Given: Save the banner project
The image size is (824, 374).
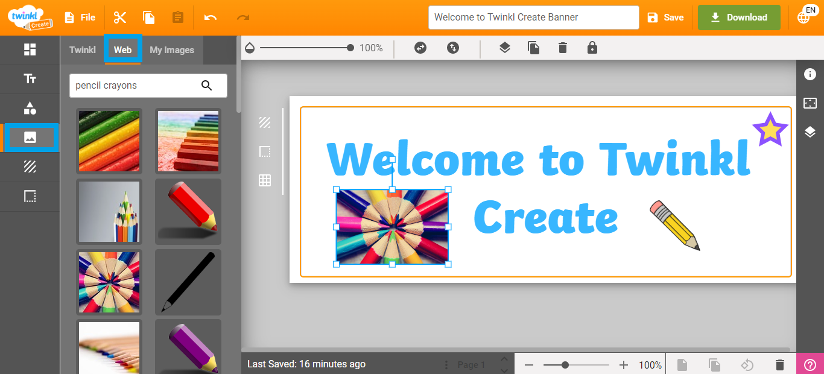Looking at the screenshot, I should [x=665, y=17].
